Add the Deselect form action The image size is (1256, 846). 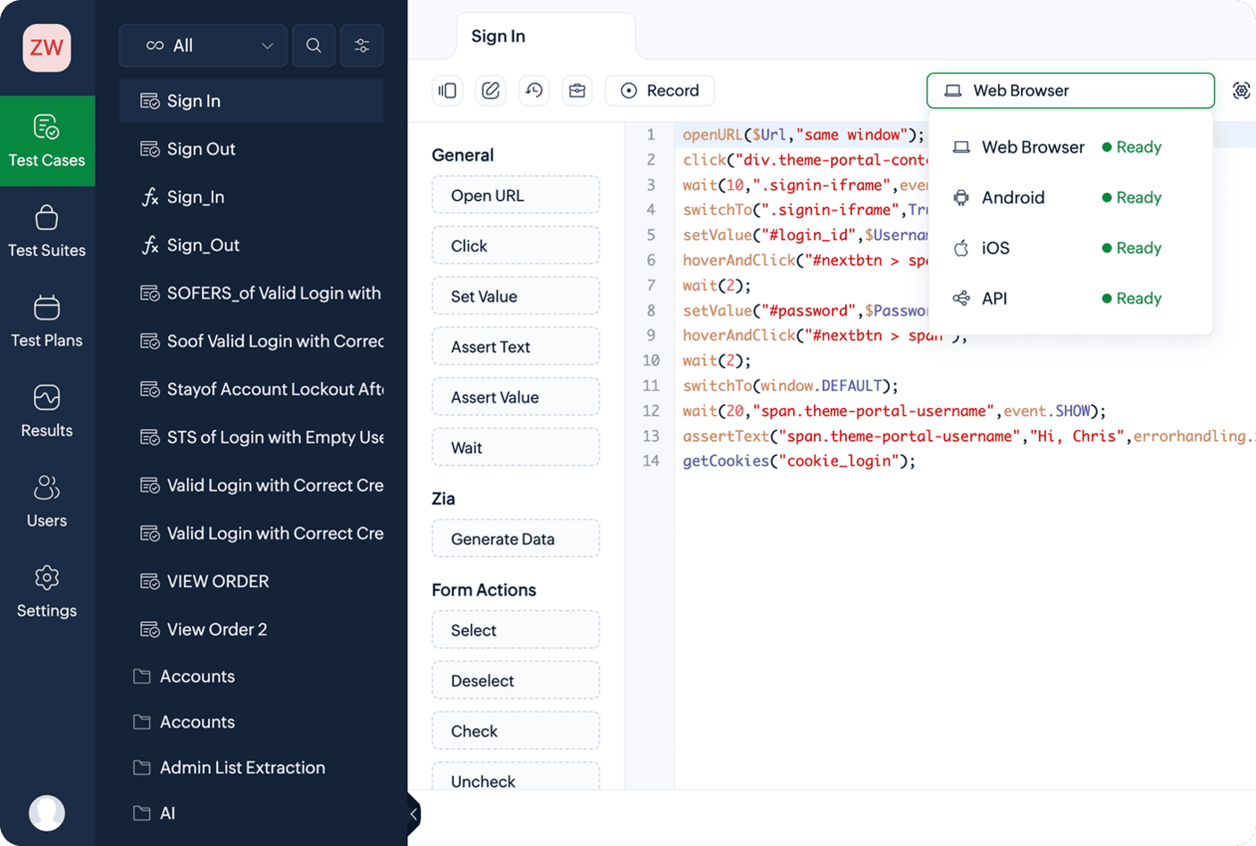click(515, 681)
